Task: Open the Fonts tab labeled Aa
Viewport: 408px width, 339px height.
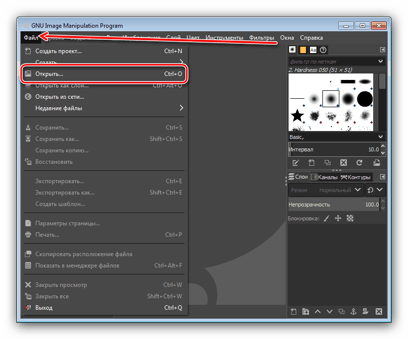Action: coord(313,50)
